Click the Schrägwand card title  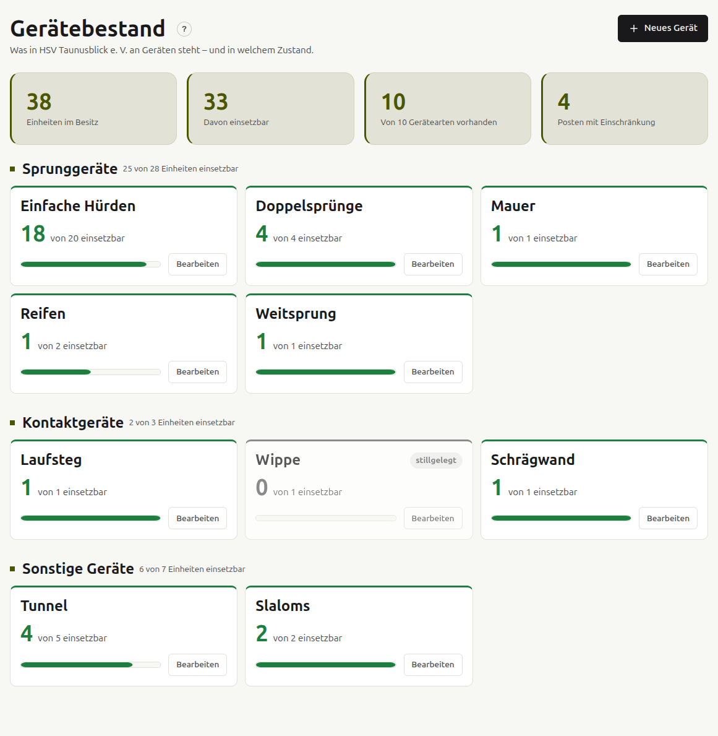click(532, 459)
